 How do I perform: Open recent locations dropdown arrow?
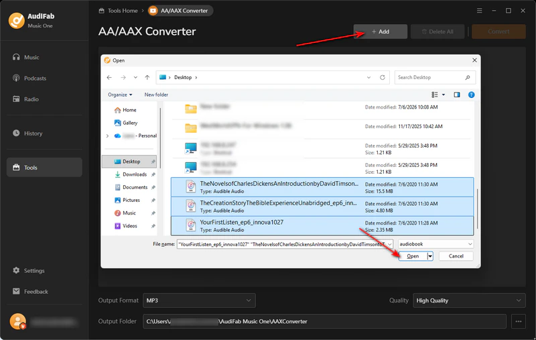click(135, 77)
